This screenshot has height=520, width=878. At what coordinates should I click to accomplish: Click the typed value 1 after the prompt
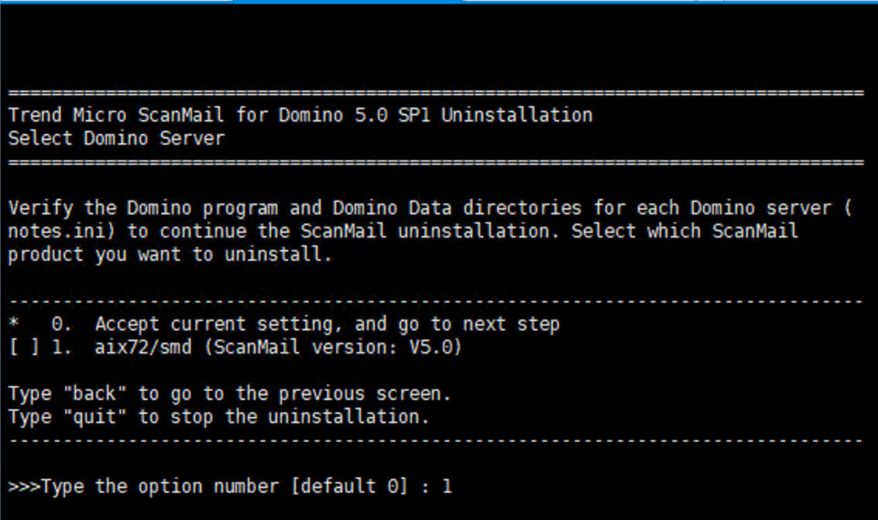(447, 487)
